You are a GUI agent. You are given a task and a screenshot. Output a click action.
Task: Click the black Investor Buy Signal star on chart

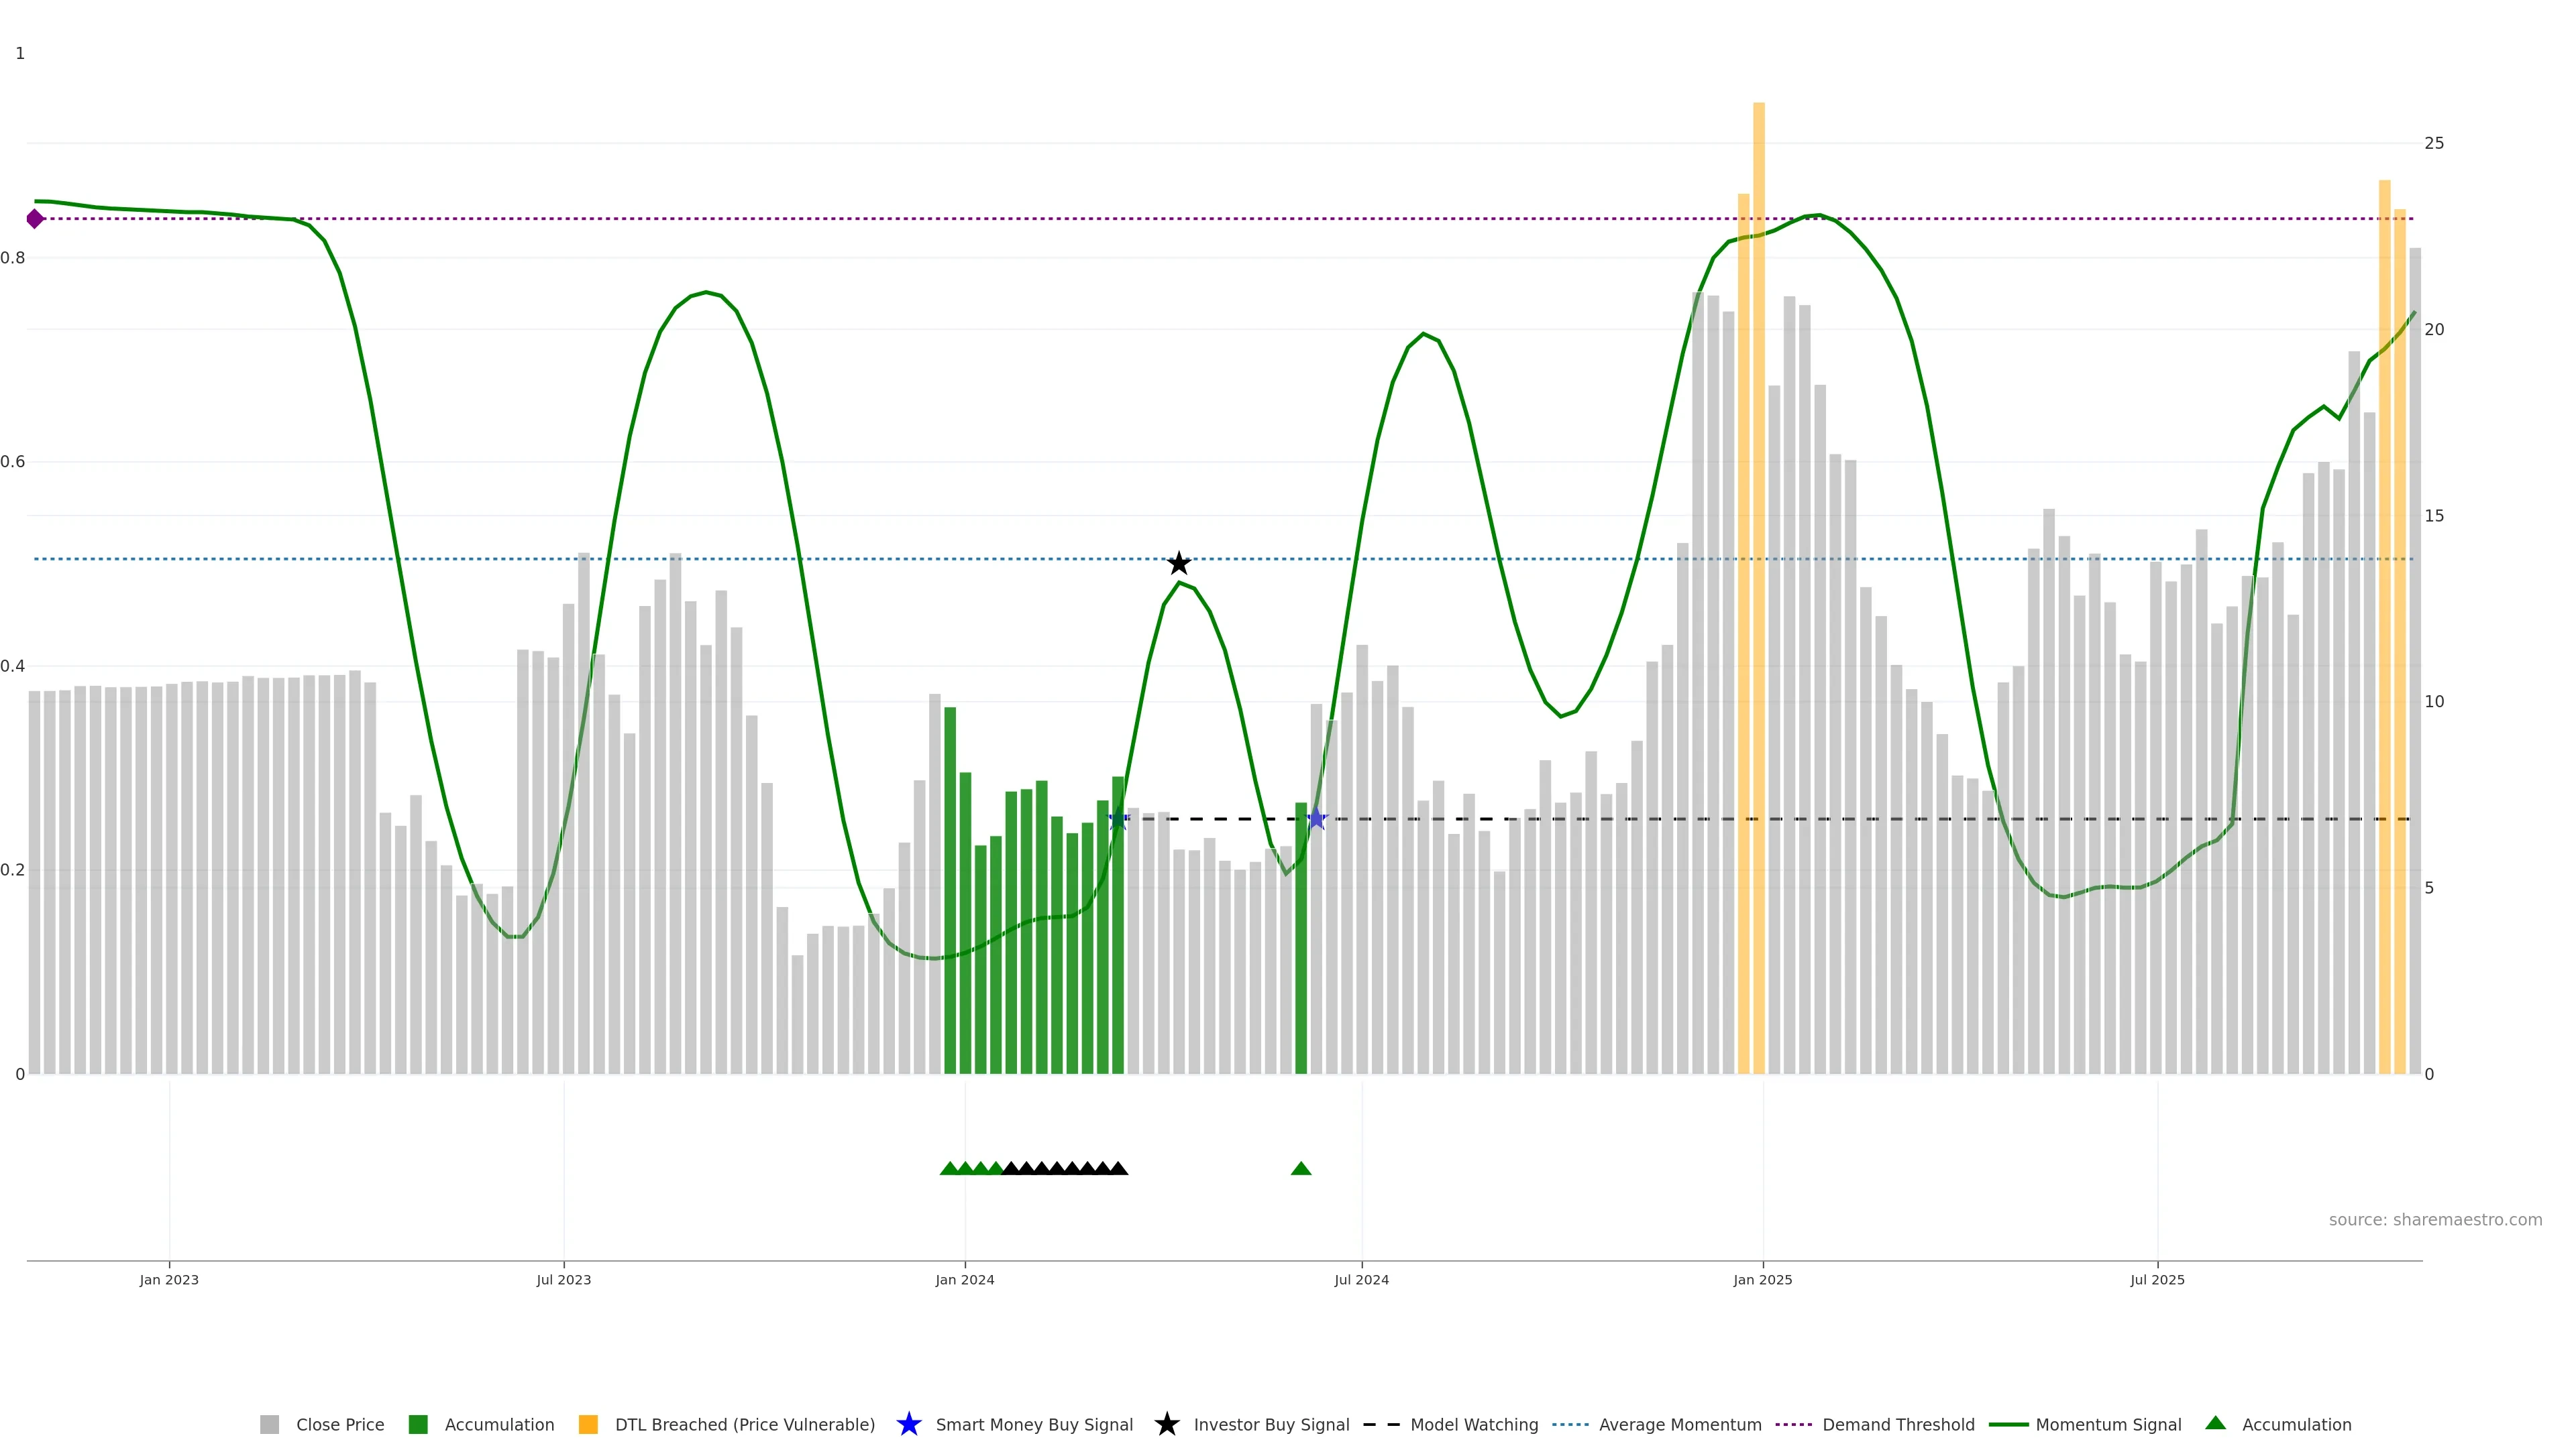[x=1179, y=564]
